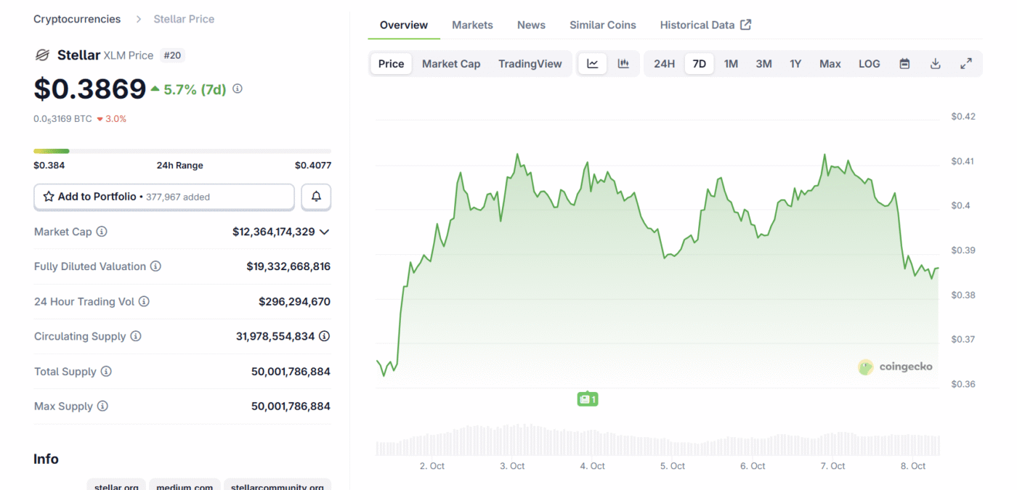
Task: Open the Markets tab
Action: click(x=472, y=25)
